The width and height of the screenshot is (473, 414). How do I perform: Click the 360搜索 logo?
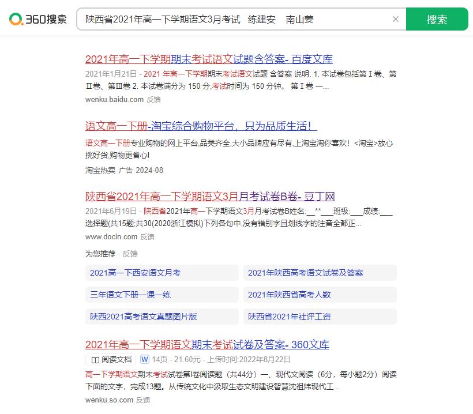tap(38, 19)
